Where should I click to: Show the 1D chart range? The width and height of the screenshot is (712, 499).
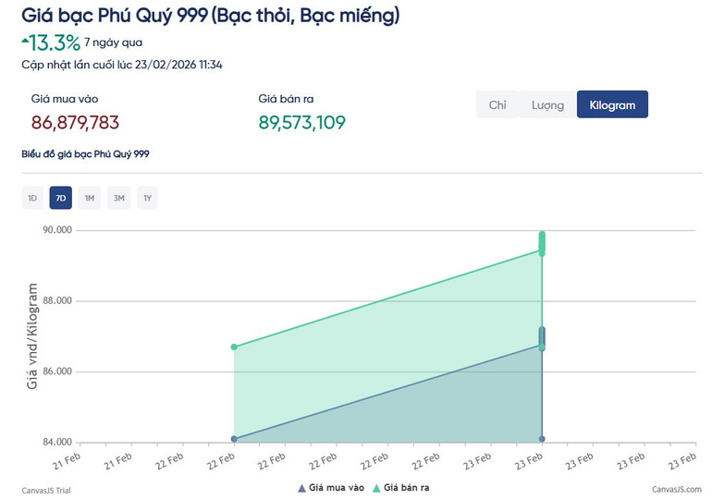tap(32, 198)
